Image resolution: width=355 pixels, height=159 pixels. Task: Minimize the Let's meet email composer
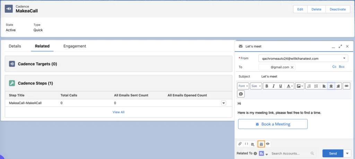[333, 46]
